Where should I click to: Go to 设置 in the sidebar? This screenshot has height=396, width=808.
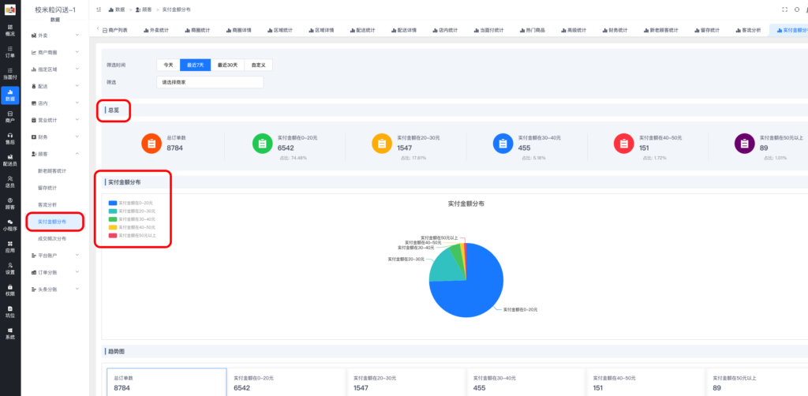point(9,269)
